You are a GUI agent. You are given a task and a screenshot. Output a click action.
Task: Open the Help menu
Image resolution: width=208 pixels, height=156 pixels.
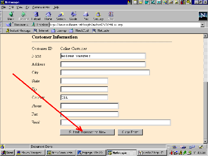coord(56,7)
